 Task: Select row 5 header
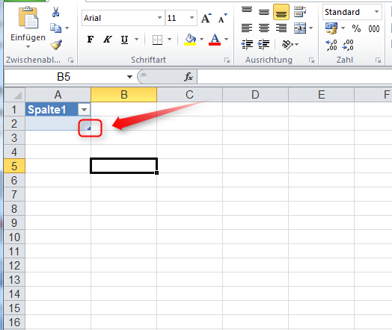[x=14, y=166]
